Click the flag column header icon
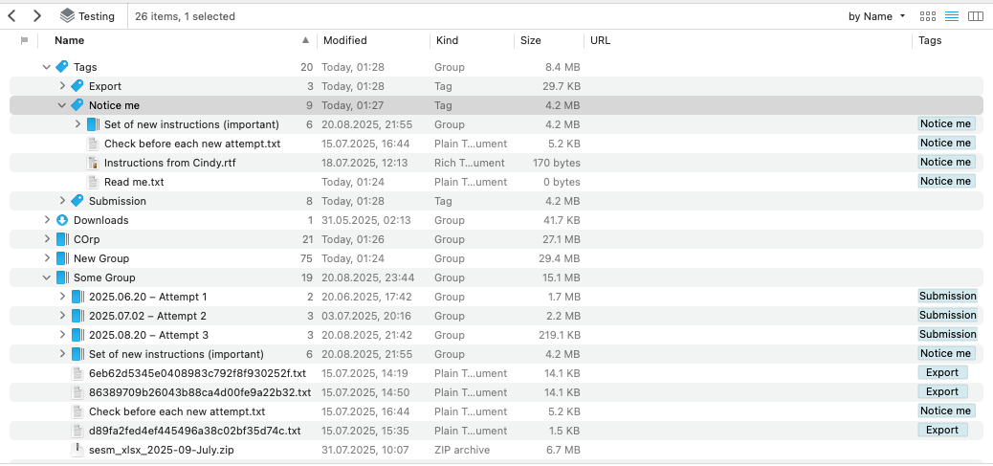 tap(24, 41)
